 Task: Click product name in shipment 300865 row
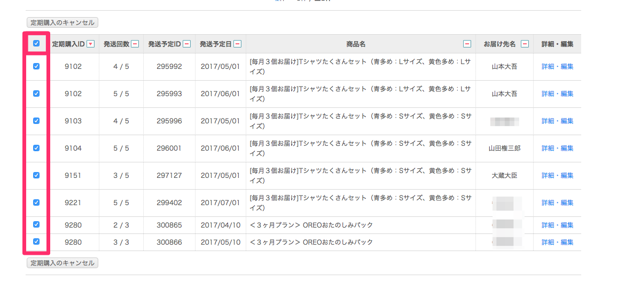(x=311, y=225)
